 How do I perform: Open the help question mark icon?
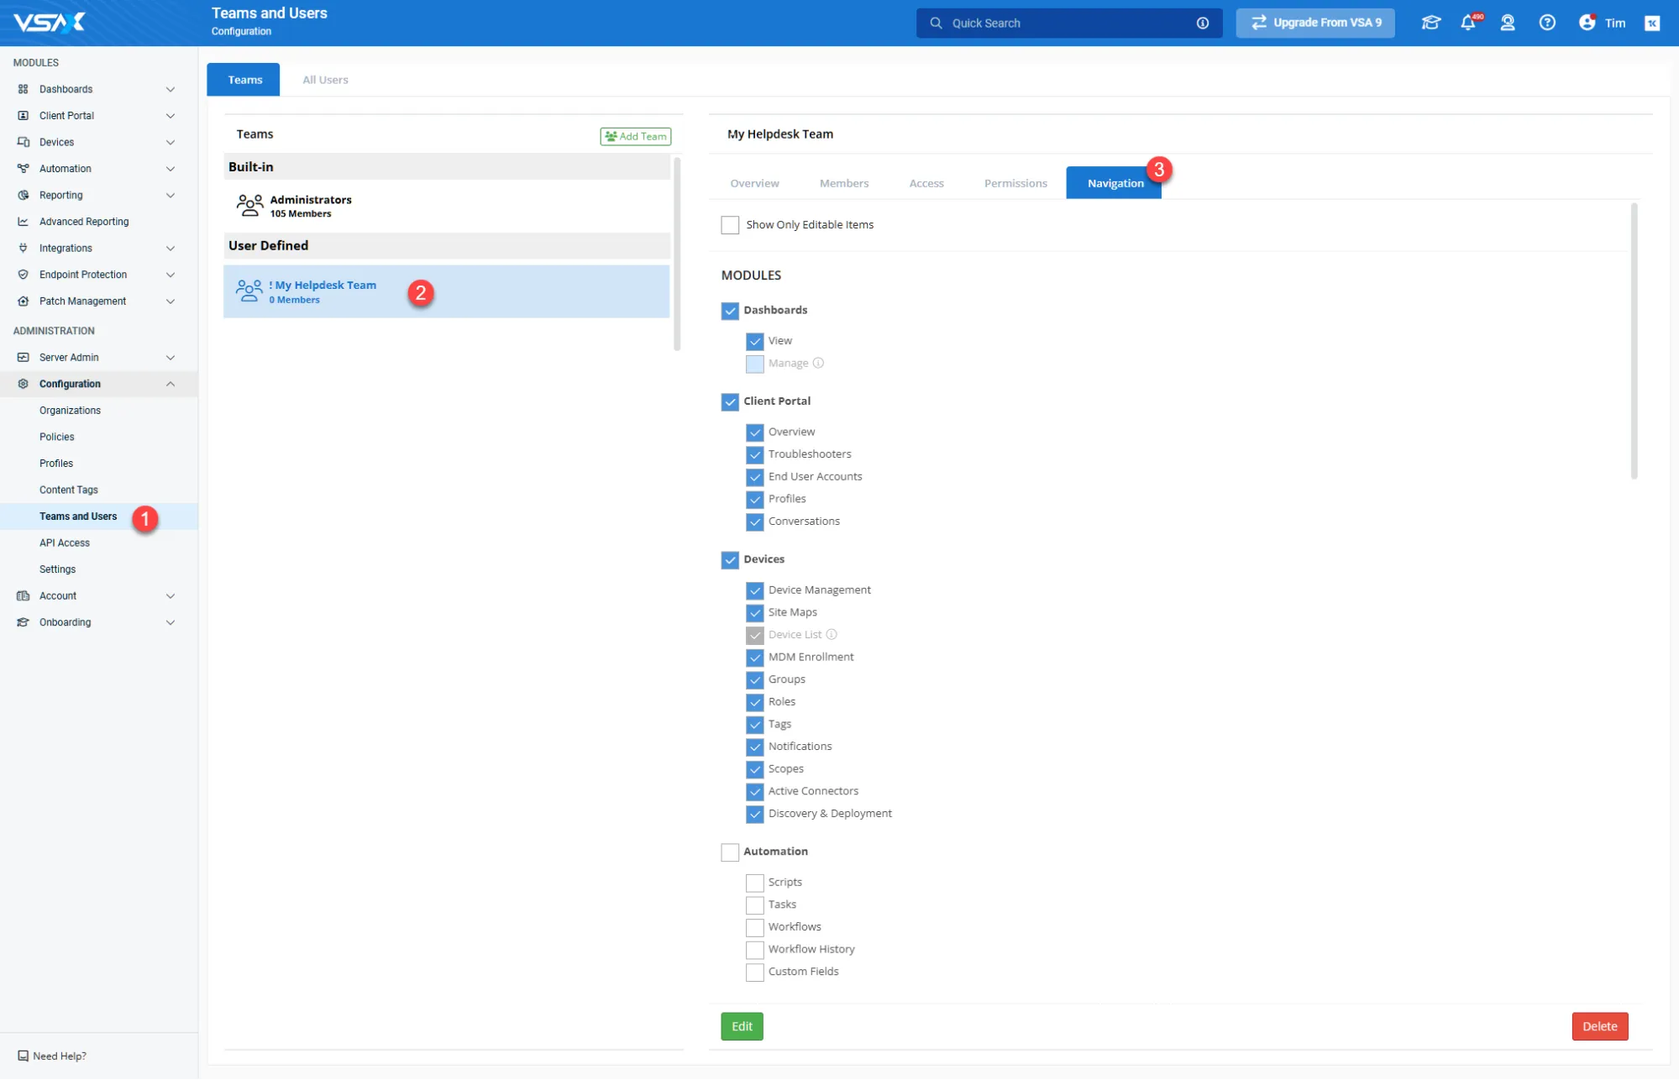[x=1547, y=23]
